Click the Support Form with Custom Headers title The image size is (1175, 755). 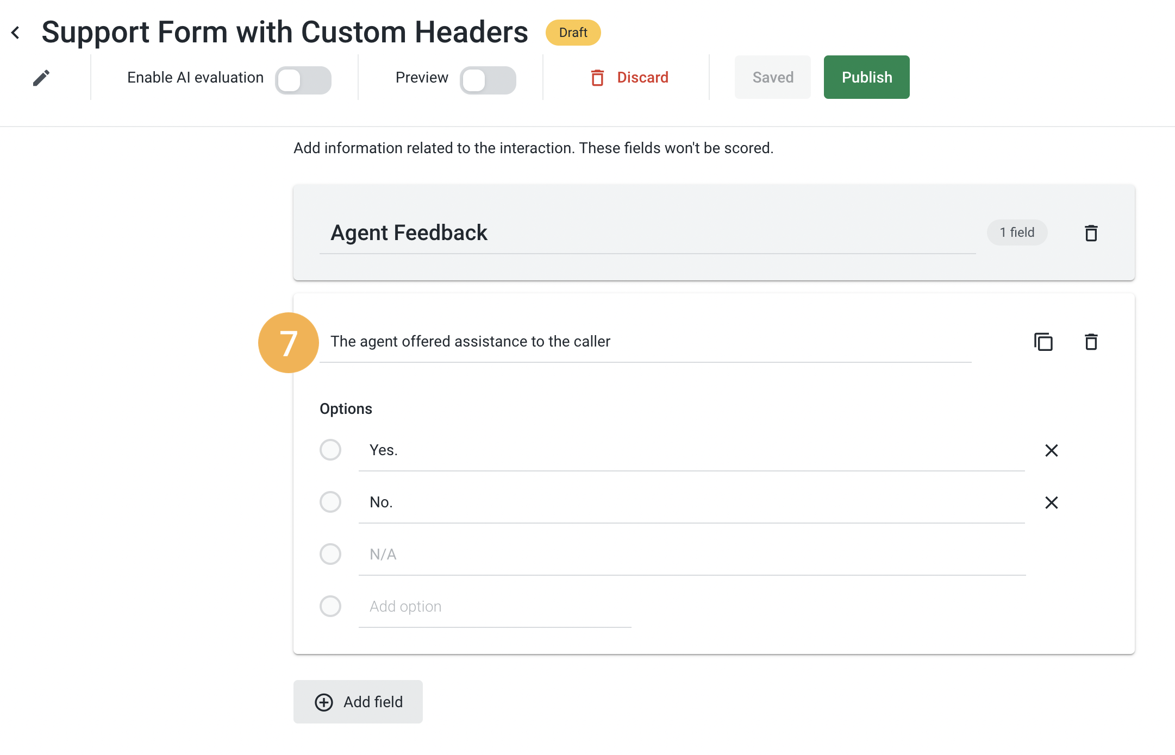pos(285,32)
